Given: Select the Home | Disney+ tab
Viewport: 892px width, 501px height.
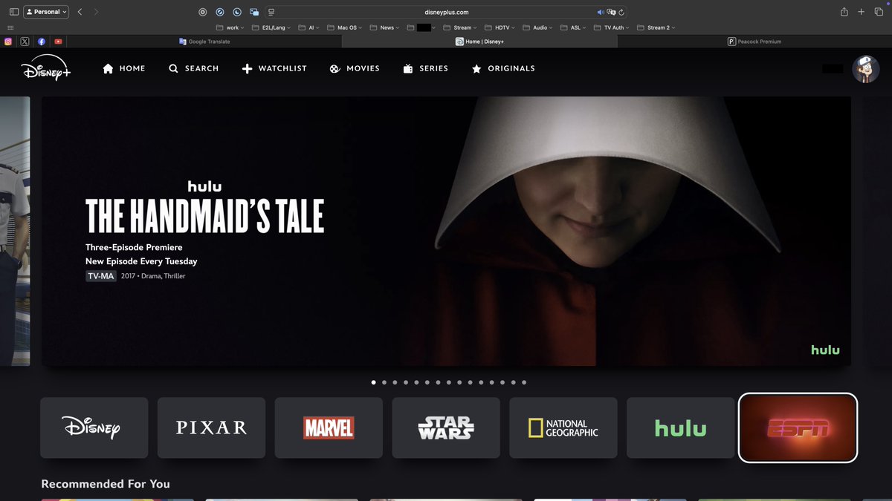Looking at the screenshot, I should [479, 42].
